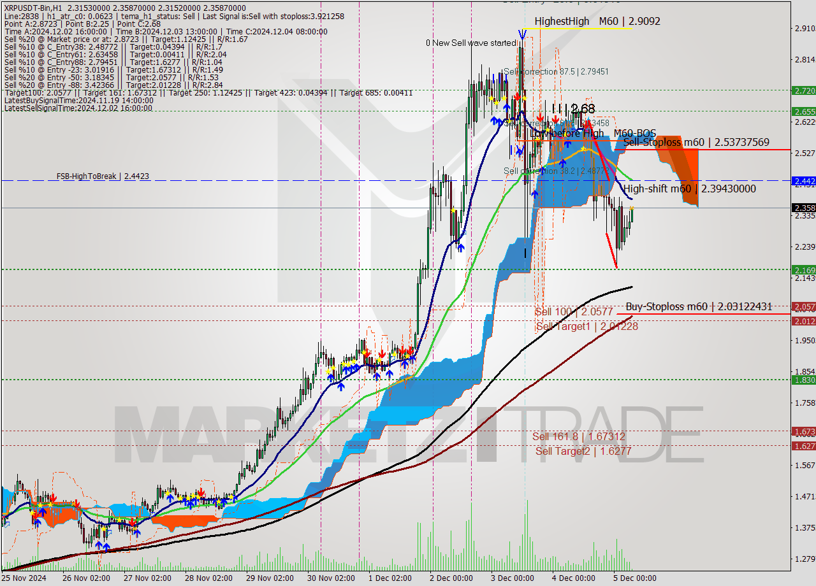Click the 'Sell Target1 | 2.01228' label

point(586,326)
